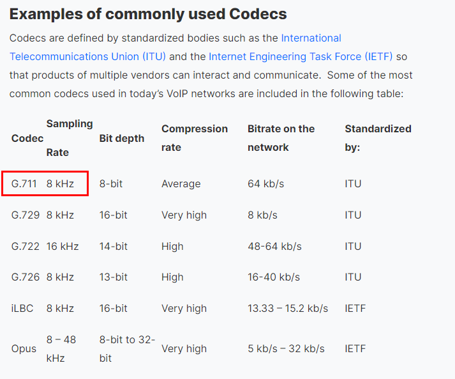Screen dimensions: 455x379
Task: Select the G.729 codec cell
Action: pyautogui.click(x=25, y=215)
